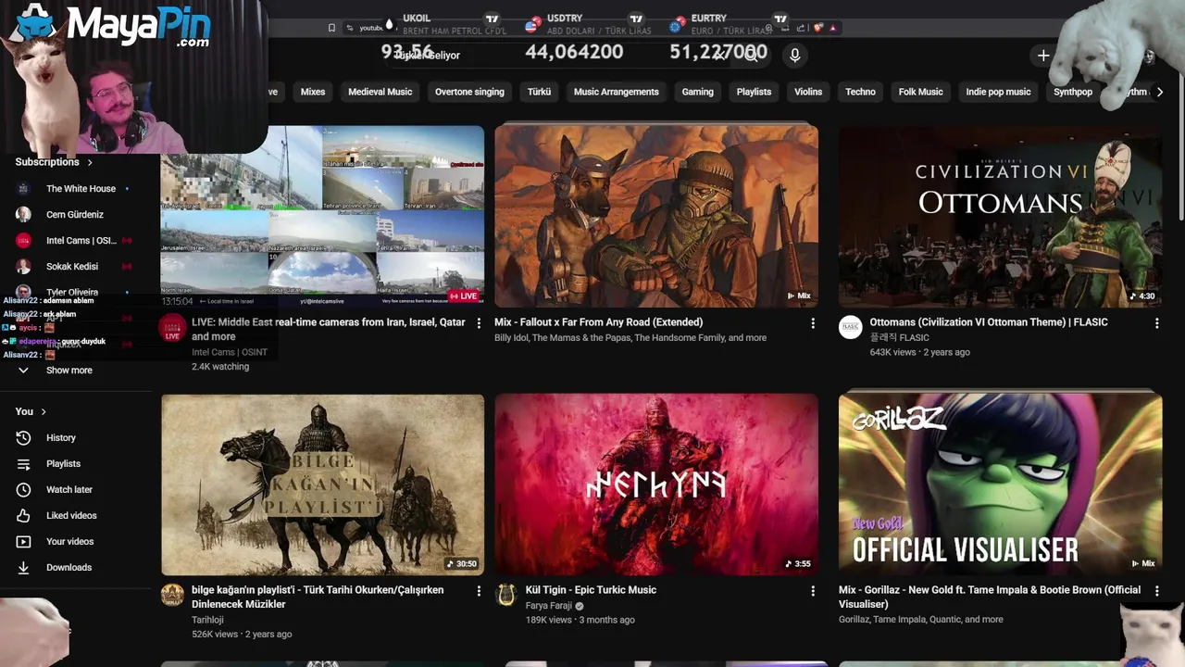Select the Indie pop music chip
Viewport: 1185px width, 667px height.
point(998,92)
